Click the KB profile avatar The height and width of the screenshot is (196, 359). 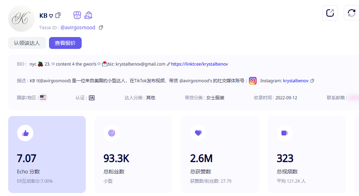click(x=22, y=19)
